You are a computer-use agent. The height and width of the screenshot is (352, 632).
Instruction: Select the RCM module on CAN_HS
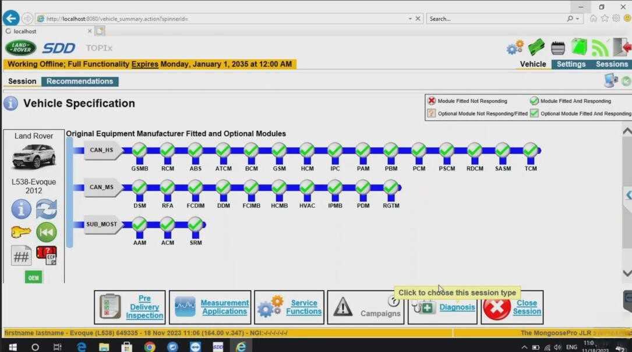click(167, 151)
